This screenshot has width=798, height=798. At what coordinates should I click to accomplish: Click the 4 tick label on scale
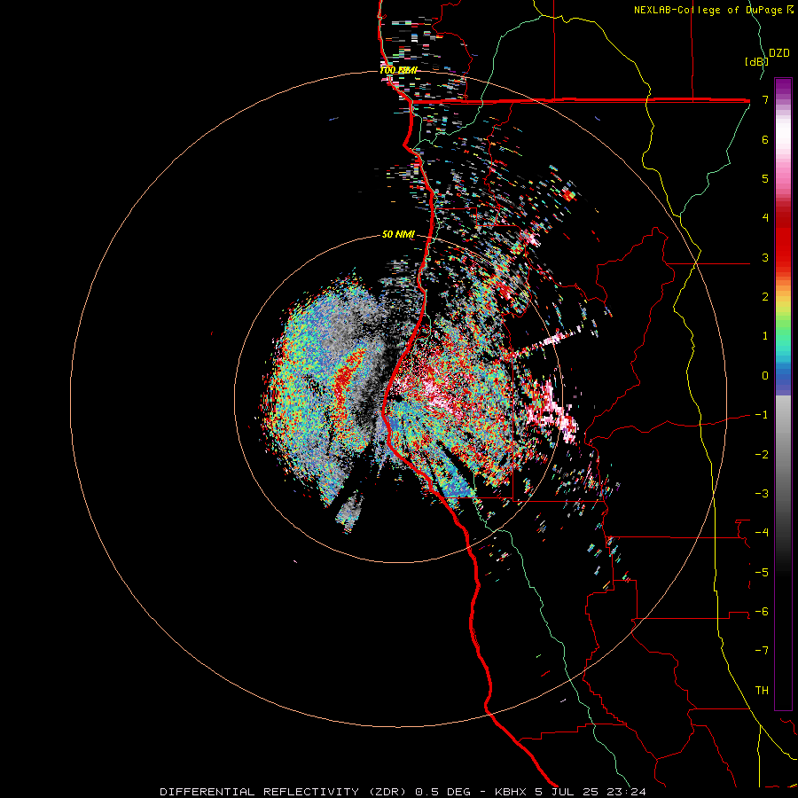tap(765, 218)
